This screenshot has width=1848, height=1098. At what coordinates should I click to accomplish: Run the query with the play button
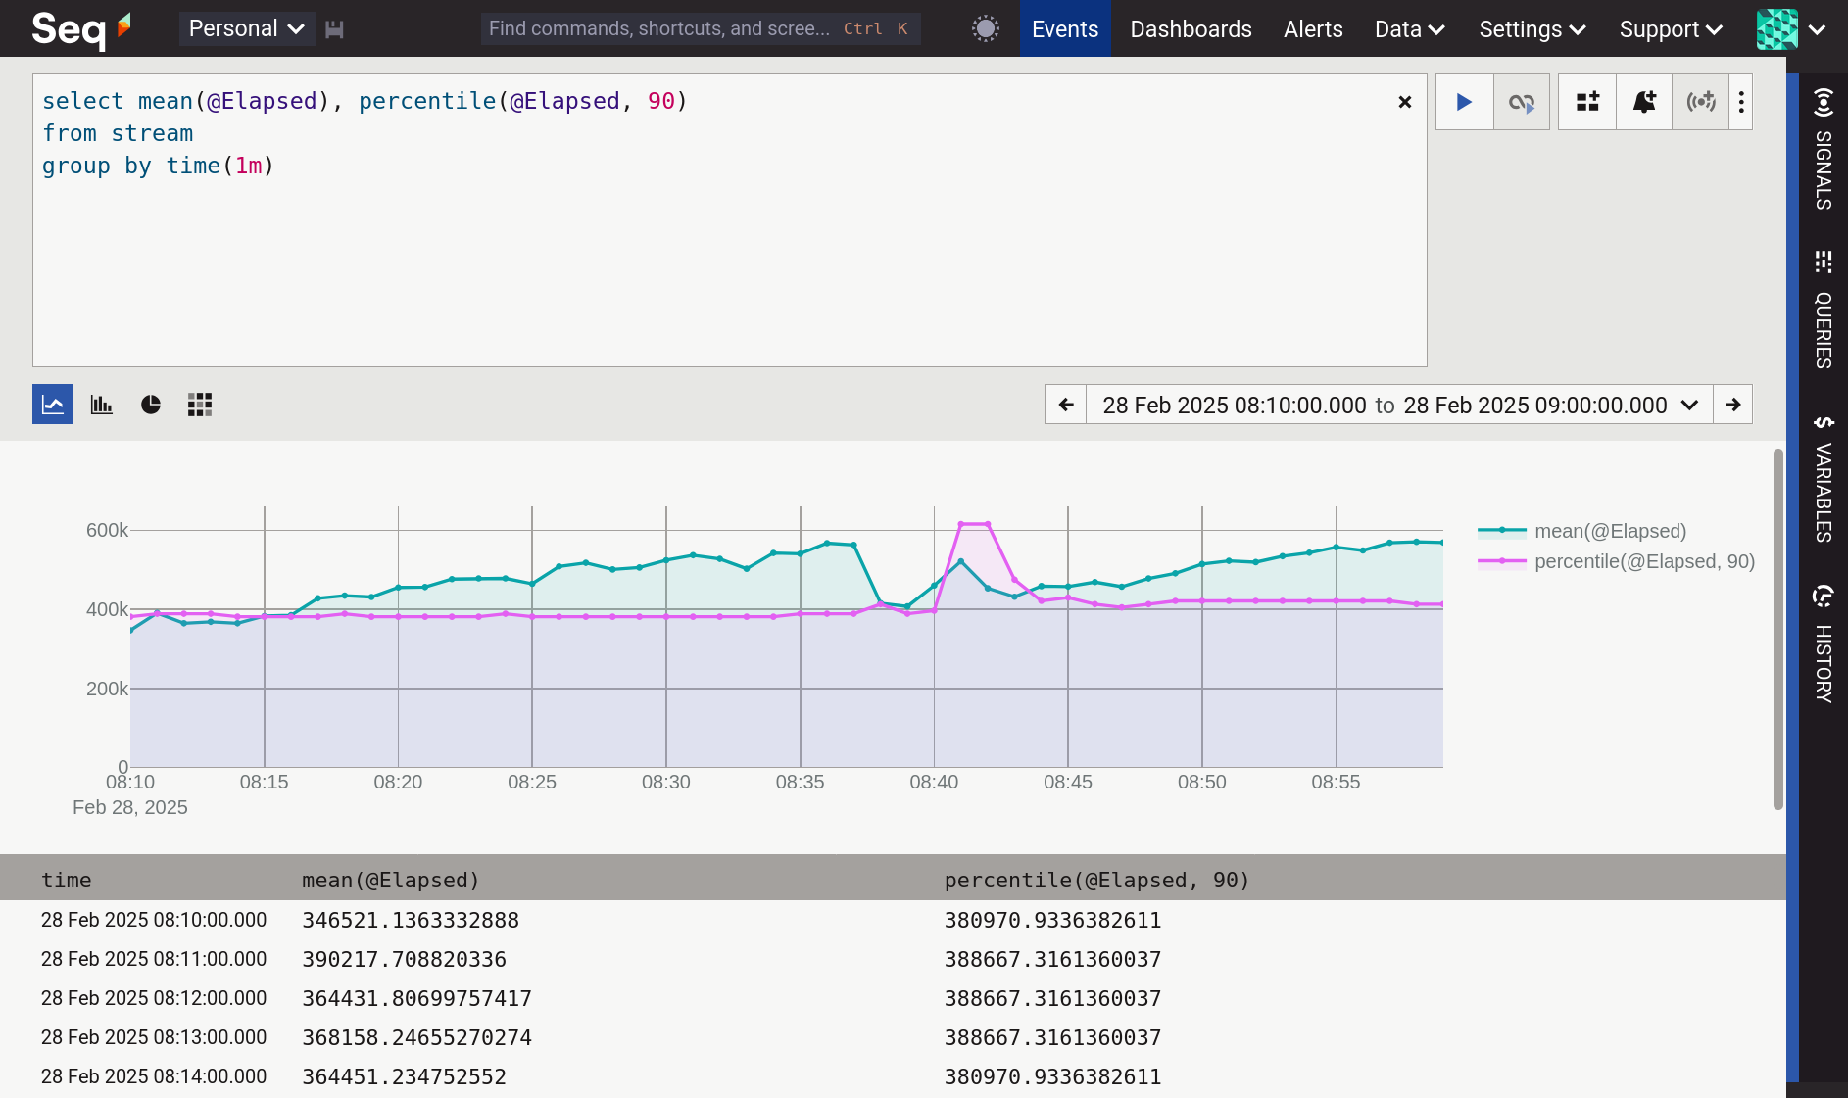1464,102
